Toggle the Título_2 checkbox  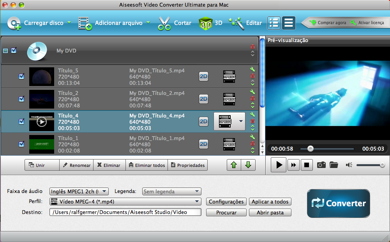coord(21,99)
